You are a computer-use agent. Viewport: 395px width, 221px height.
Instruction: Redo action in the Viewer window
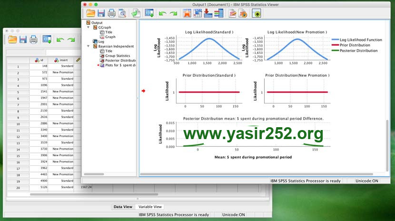pos(173,13)
